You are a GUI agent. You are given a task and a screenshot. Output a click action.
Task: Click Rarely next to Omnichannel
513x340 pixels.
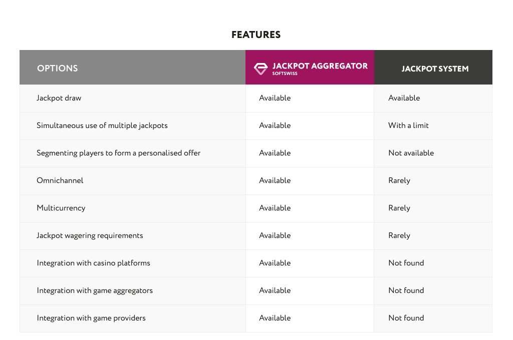pyautogui.click(x=399, y=180)
